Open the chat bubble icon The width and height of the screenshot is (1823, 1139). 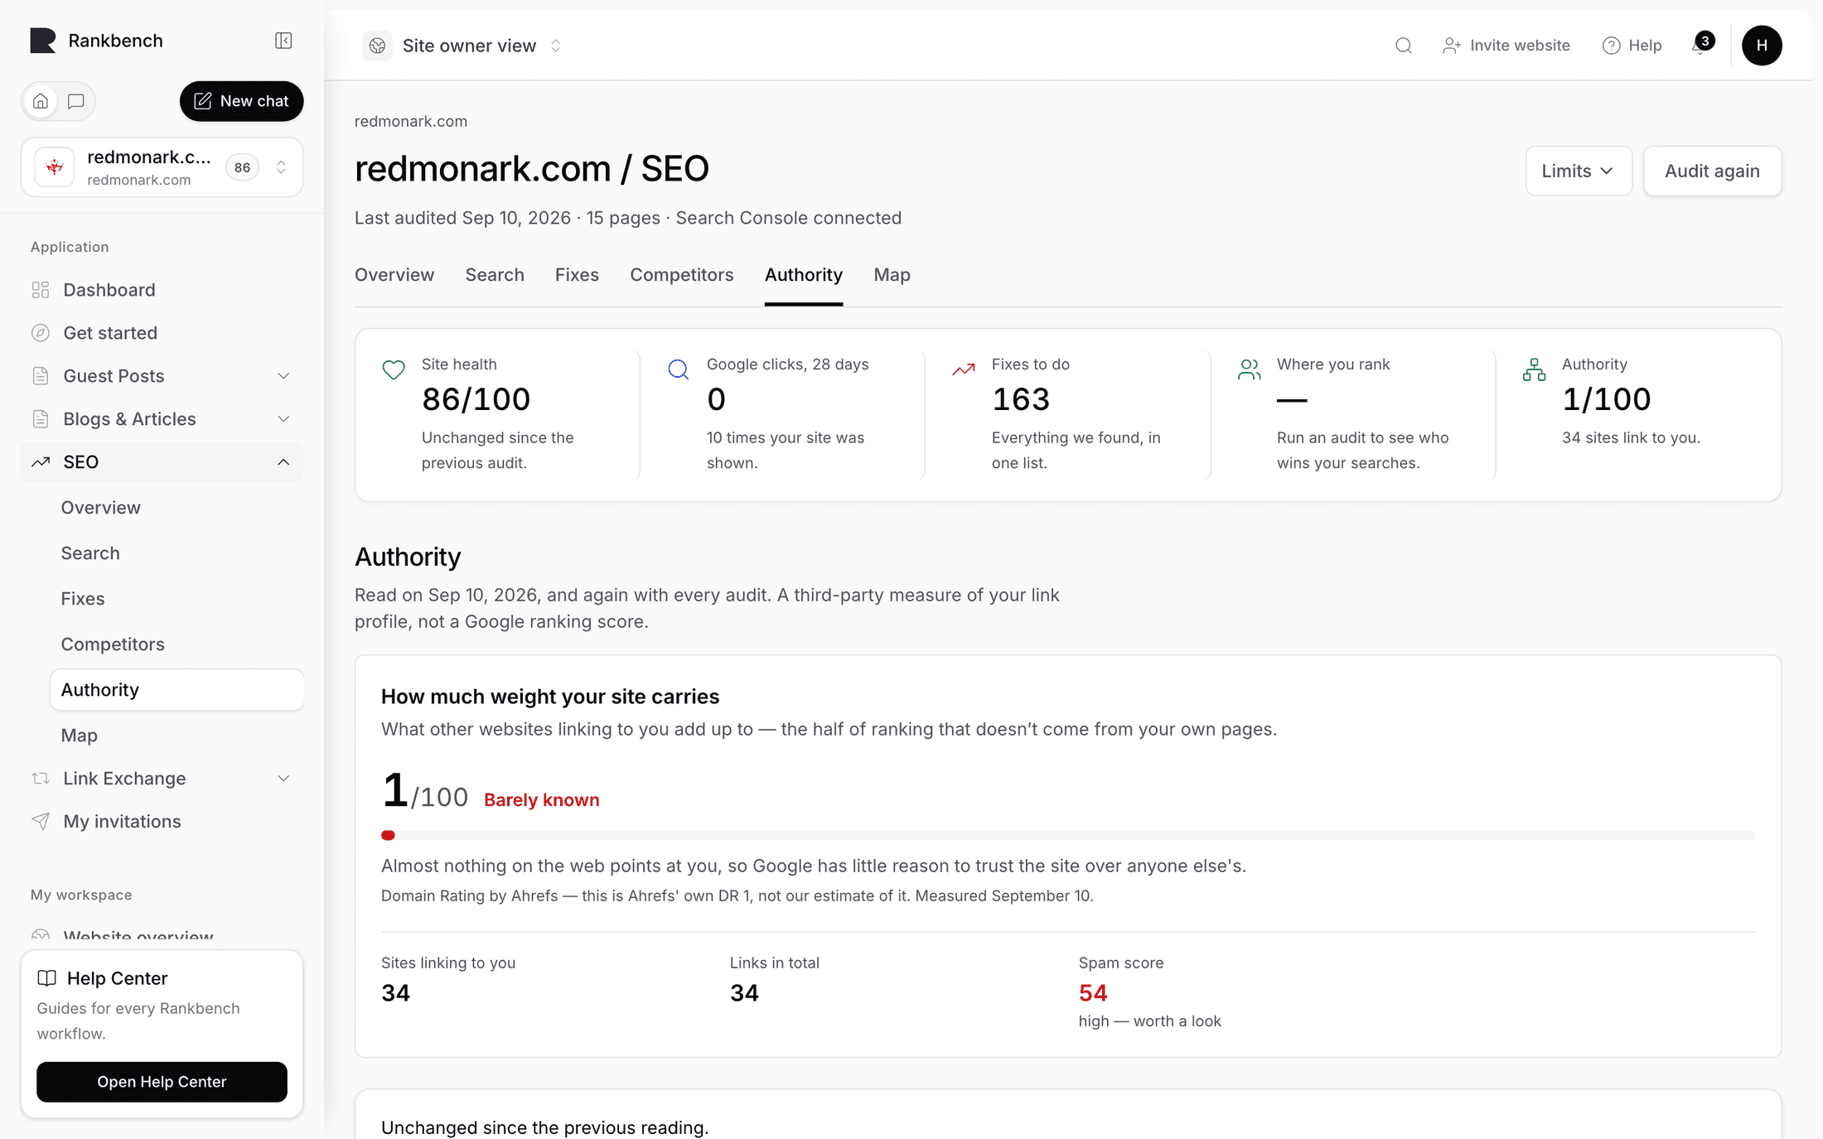[x=76, y=101]
